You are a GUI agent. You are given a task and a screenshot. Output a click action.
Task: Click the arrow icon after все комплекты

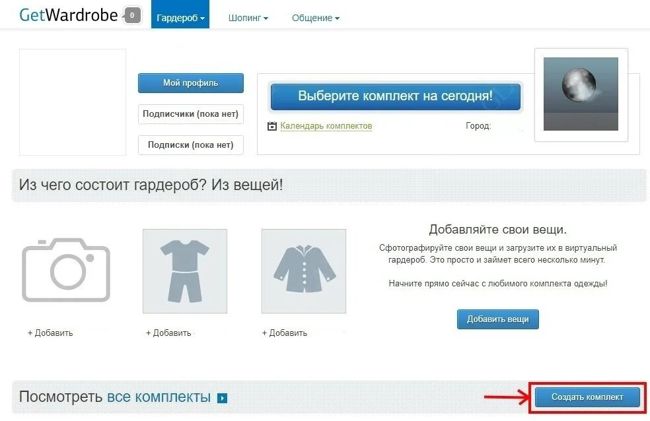(223, 398)
